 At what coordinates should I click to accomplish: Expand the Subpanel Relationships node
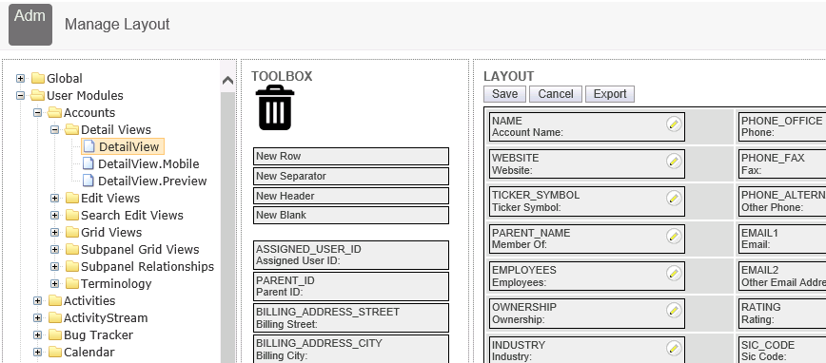click(x=55, y=267)
